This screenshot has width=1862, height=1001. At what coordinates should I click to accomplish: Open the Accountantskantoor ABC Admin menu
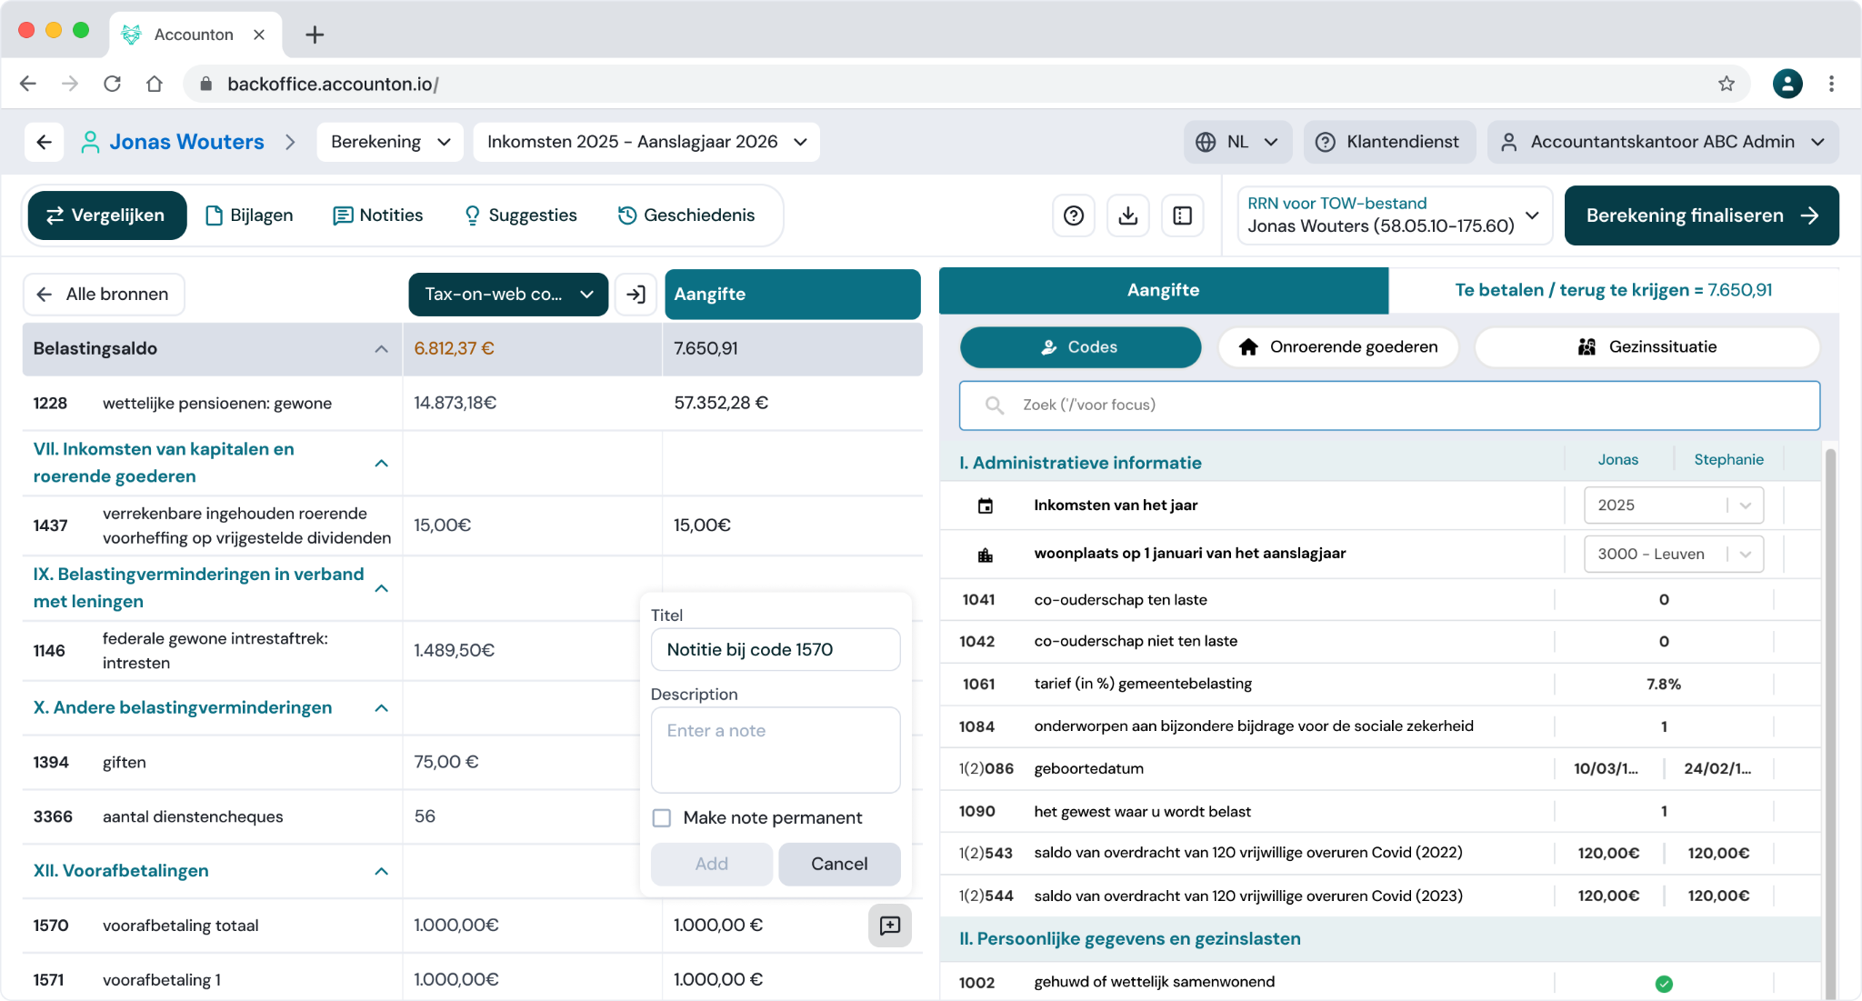[1663, 142]
